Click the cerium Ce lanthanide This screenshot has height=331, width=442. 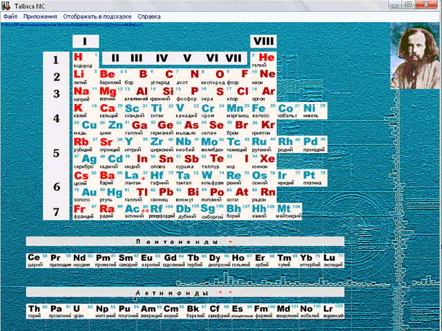point(38,261)
